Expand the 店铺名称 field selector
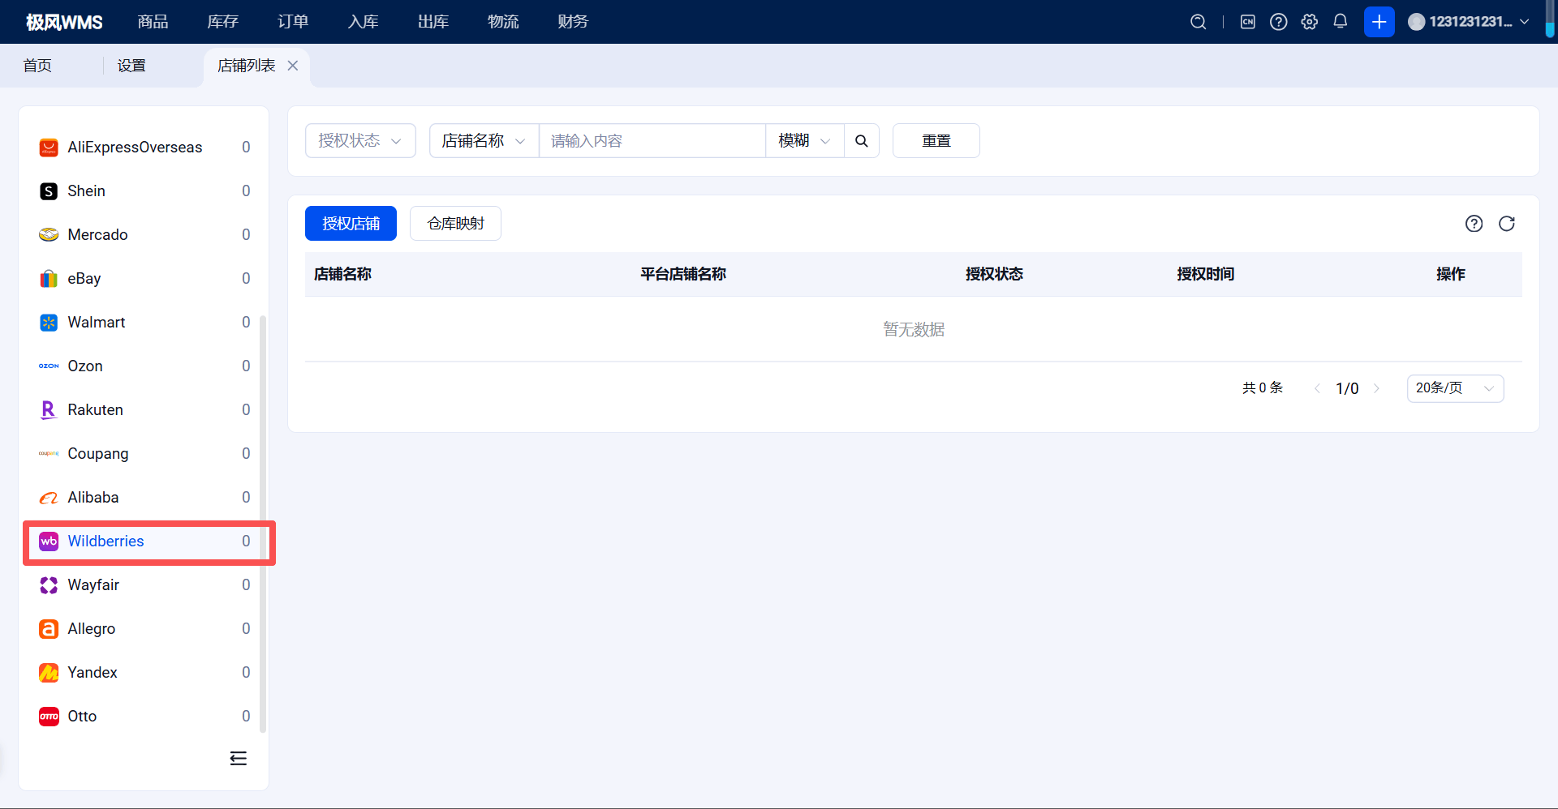 [x=484, y=141]
